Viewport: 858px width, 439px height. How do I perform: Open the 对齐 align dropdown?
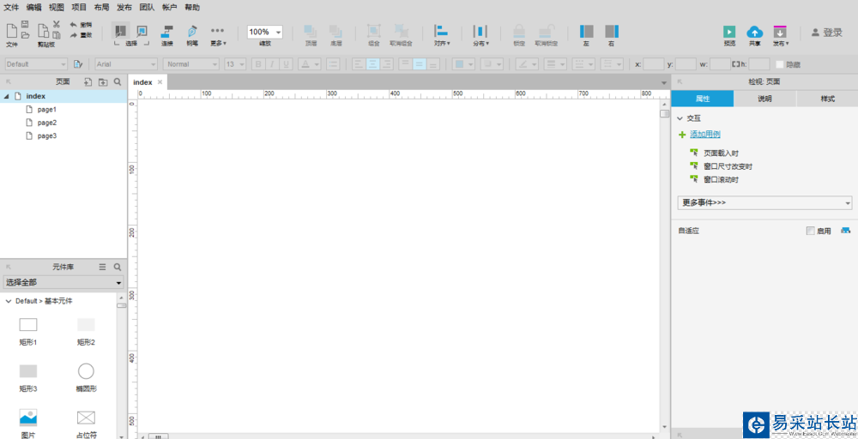point(442,35)
